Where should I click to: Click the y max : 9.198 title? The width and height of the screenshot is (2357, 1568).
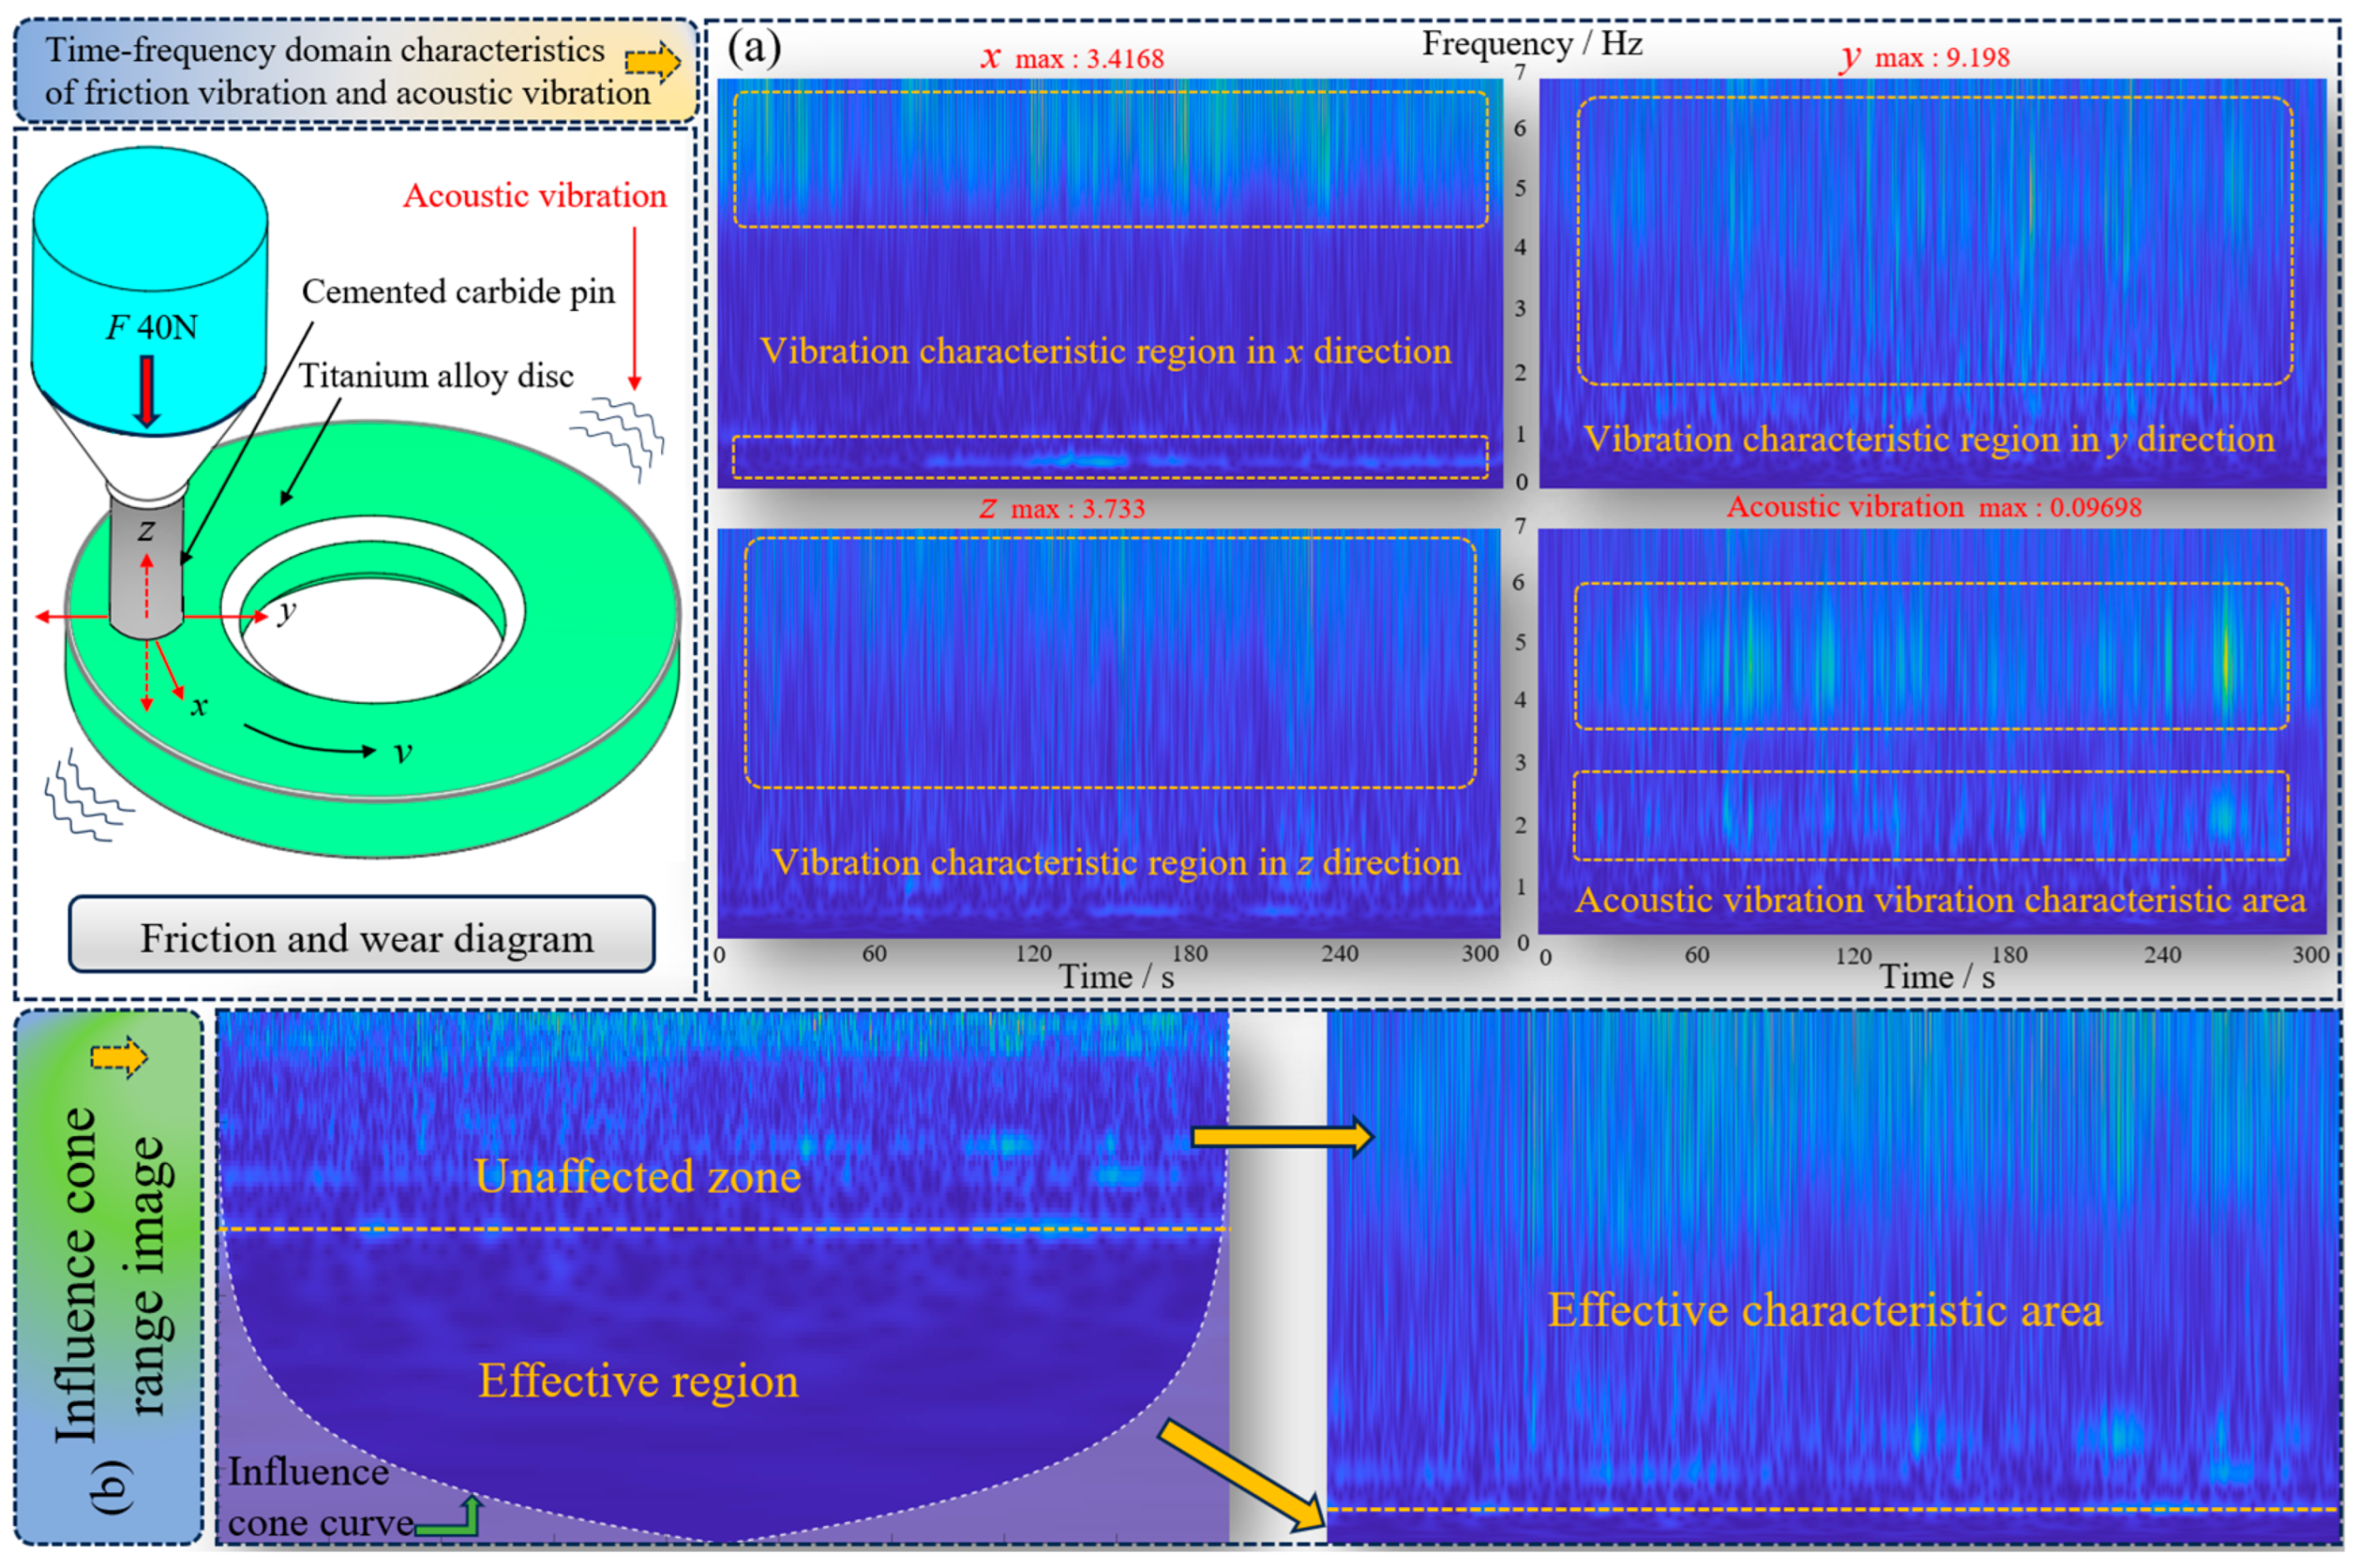pos(1925,58)
